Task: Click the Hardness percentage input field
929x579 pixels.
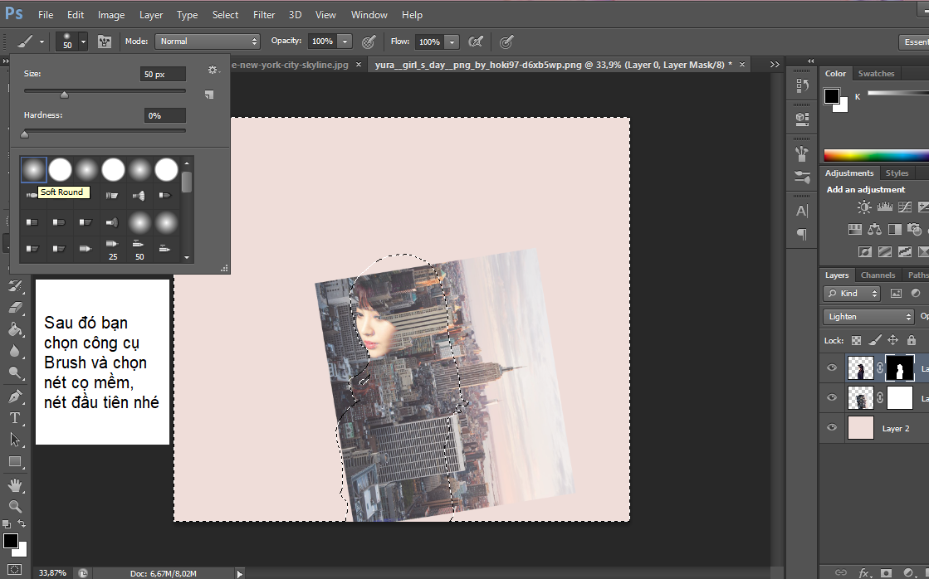Action: pyautogui.click(x=164, y=116)
